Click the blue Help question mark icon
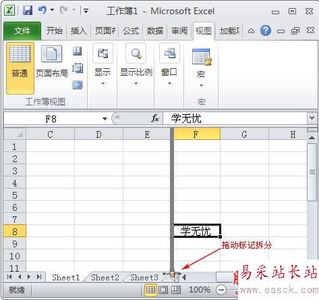Screen dimensions: 319x300 [266, 30]
